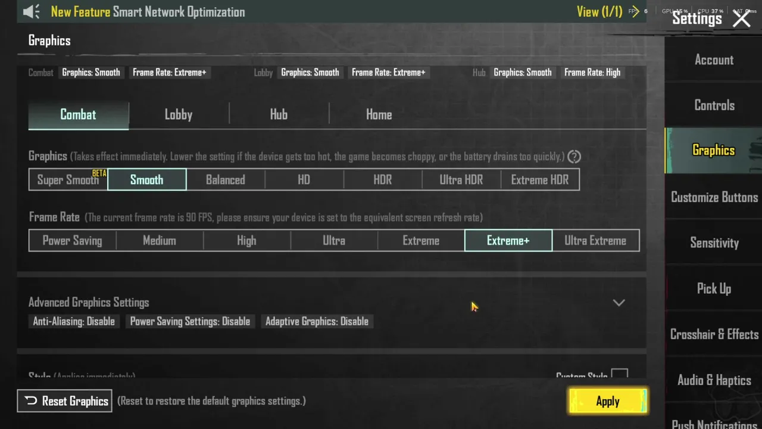Set frame rate to Ultra
Viewport: 762px width, 429px height.
[334, 241]
